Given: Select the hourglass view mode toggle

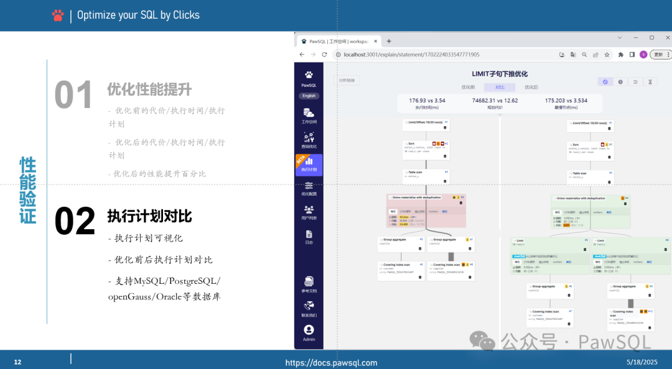Looking at the screenshot, I should point(650,82).
